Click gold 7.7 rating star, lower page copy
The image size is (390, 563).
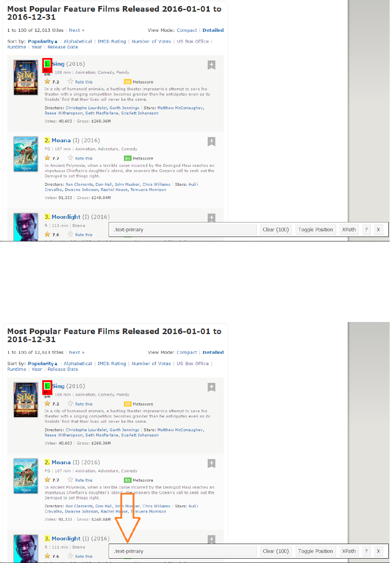point(47,480)
